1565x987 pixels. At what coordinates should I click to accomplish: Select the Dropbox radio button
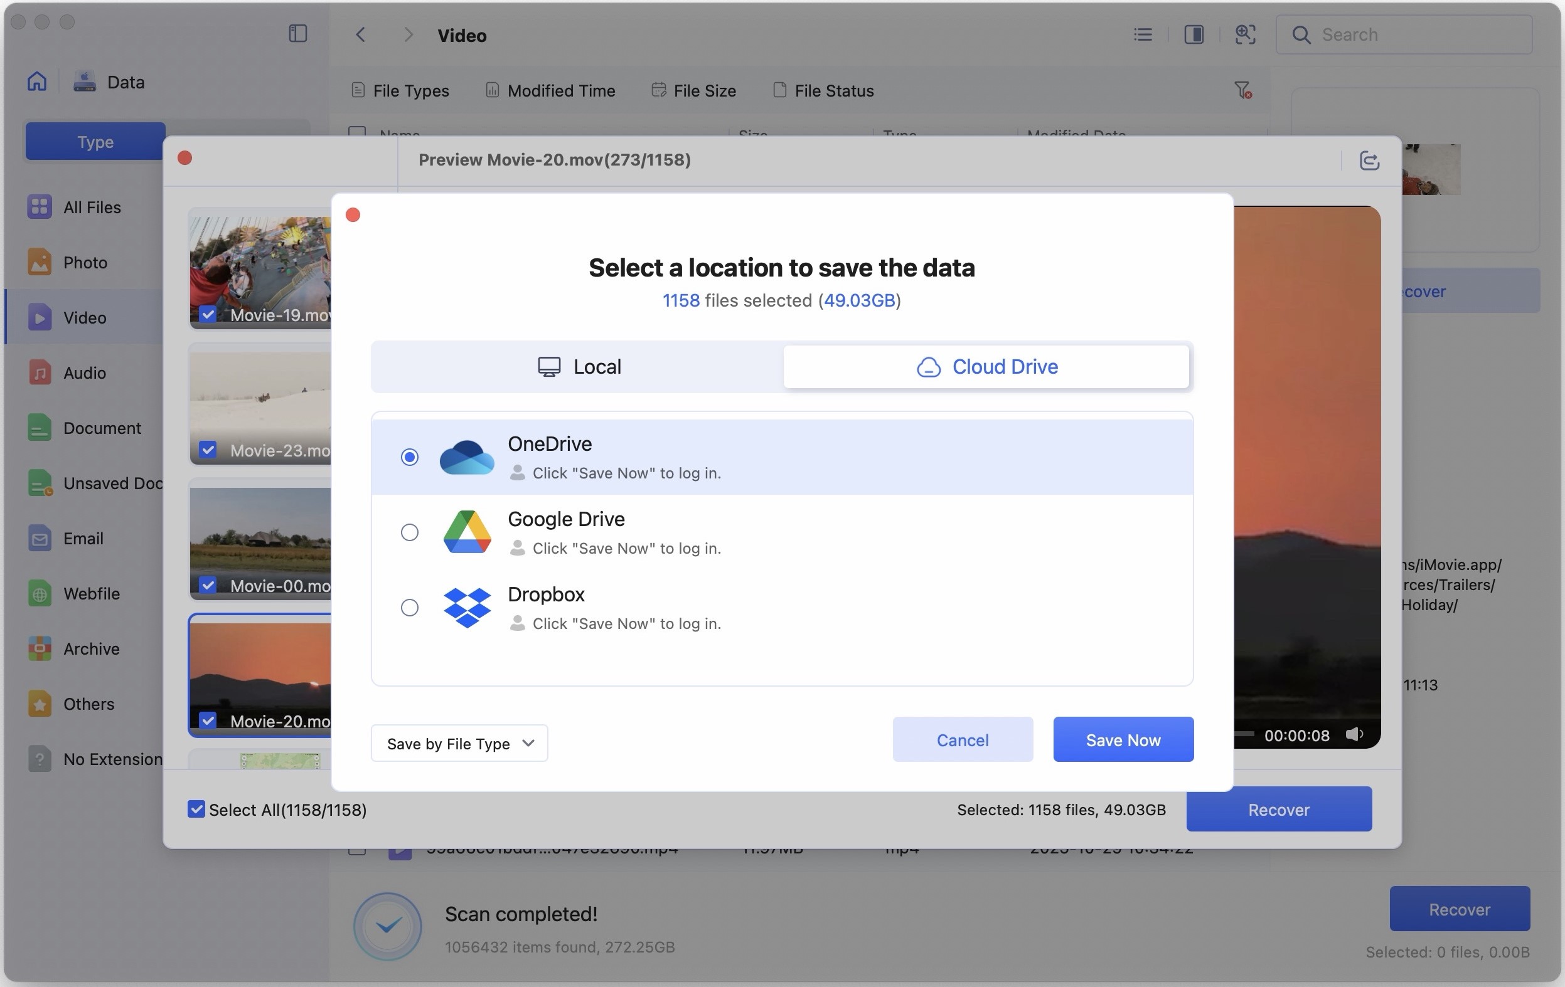pyautogui.click(x=409, y=608)
